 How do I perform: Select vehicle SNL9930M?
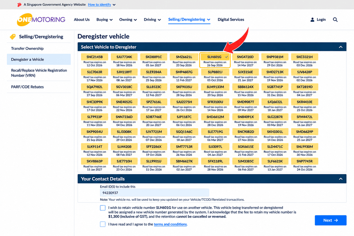coord(305,147)
